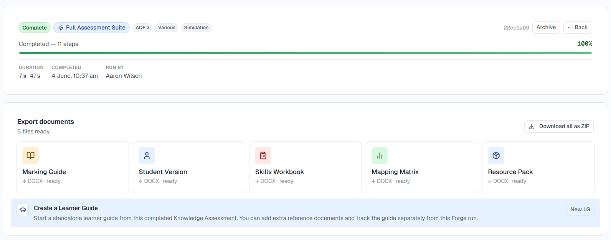611x240 pixels.
Task: Download the Marking Guide DOCX file
Action: click(73, 167)
